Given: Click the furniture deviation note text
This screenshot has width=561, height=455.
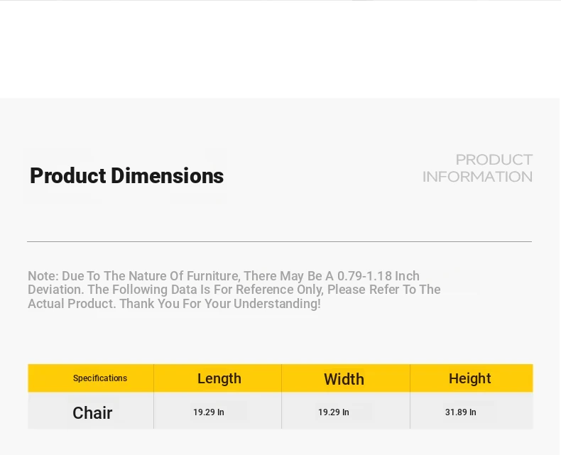Looking at the screenshot, I should 234,290.
